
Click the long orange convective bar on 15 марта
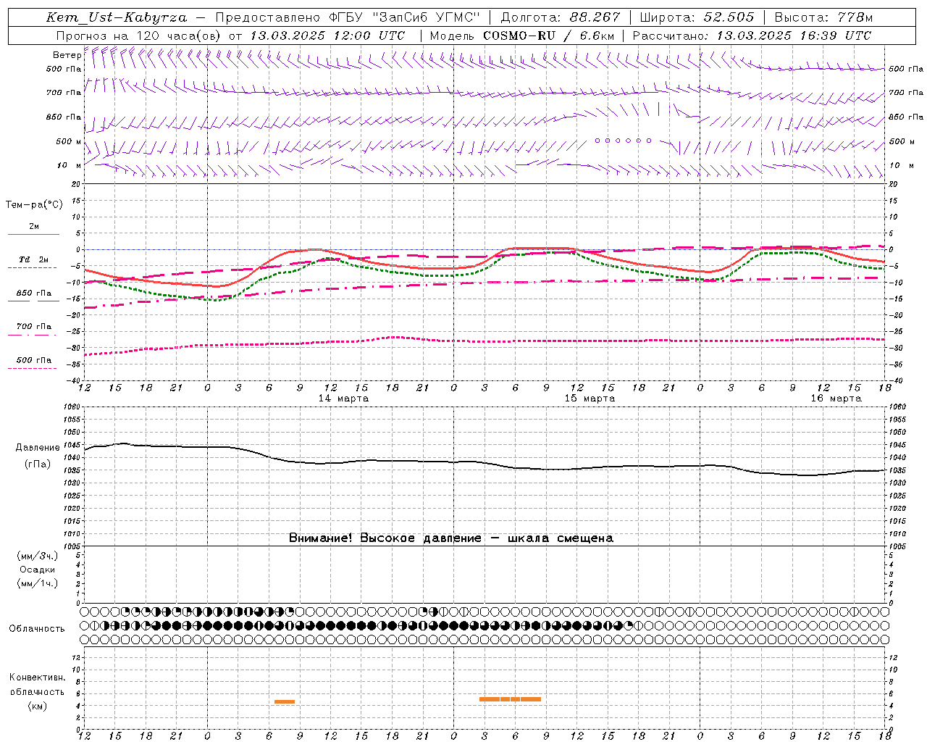click(510, 699)
